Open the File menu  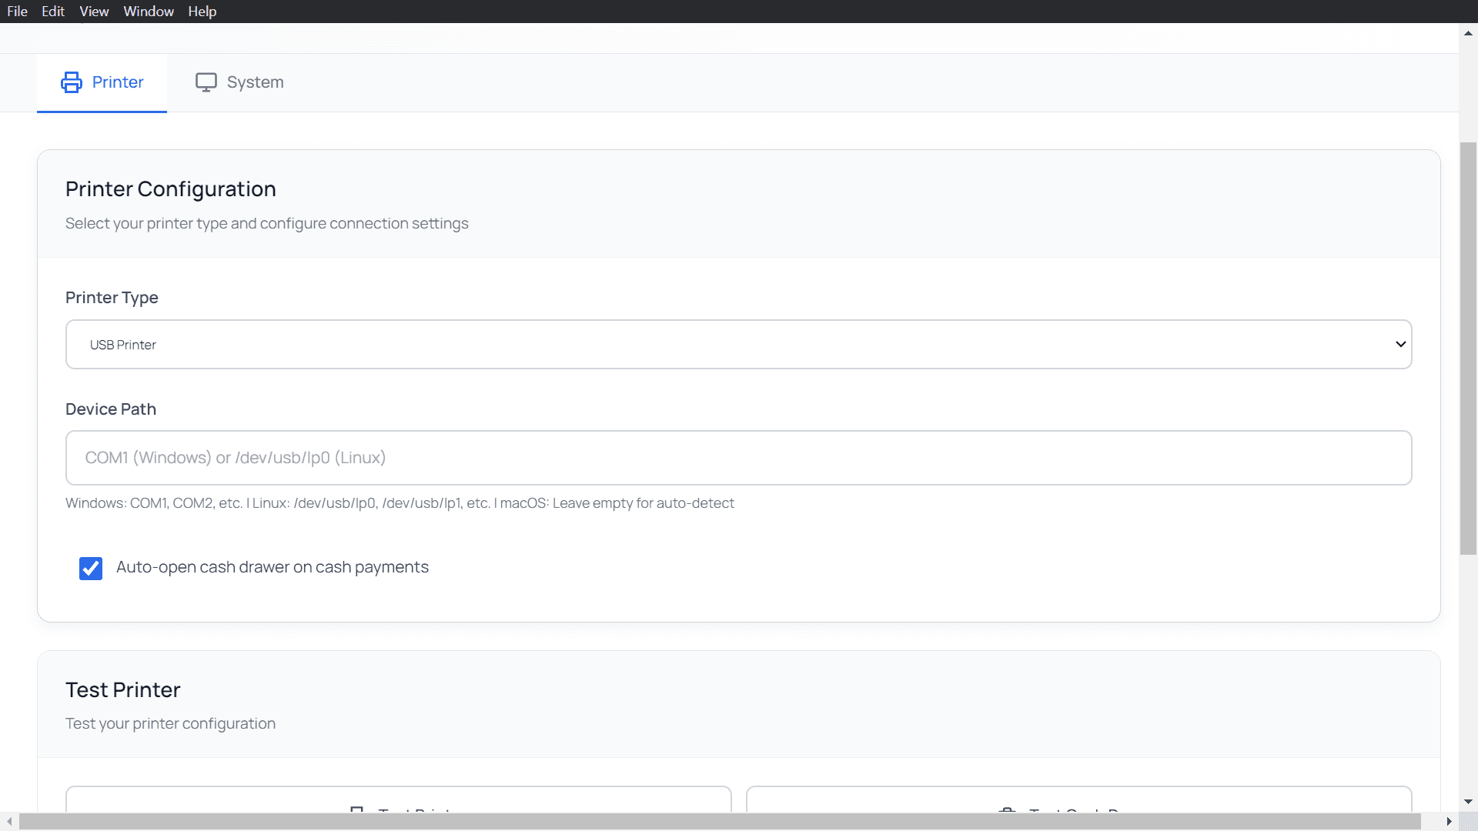[17, 12]
